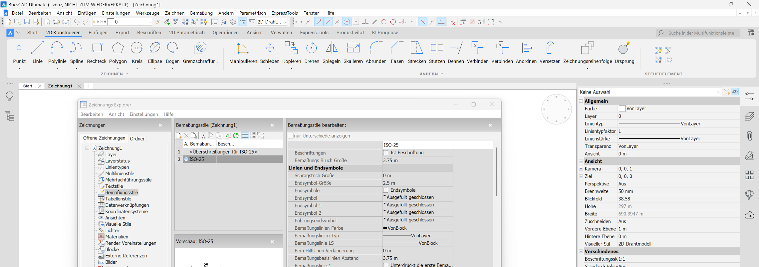Enable 'nur Unterschiede anzeigen' checkbox

(291, 136)
